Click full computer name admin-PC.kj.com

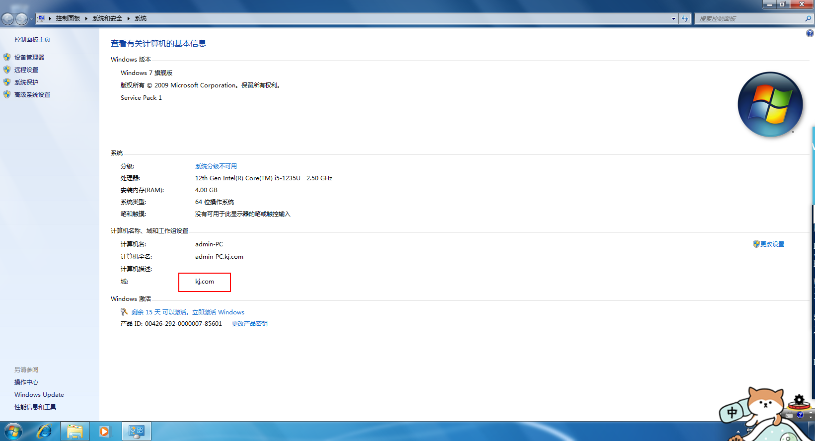219,257
